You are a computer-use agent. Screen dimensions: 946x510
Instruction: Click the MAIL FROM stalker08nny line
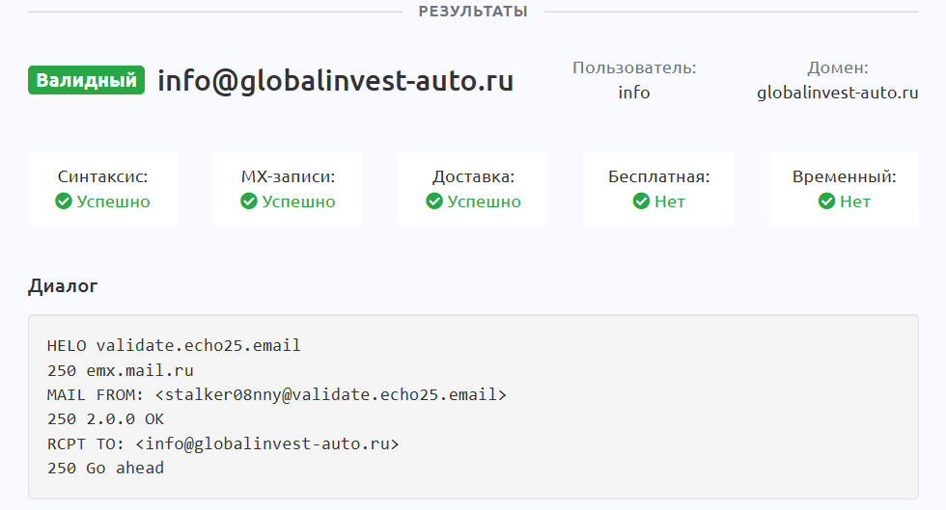click(276, 394)
